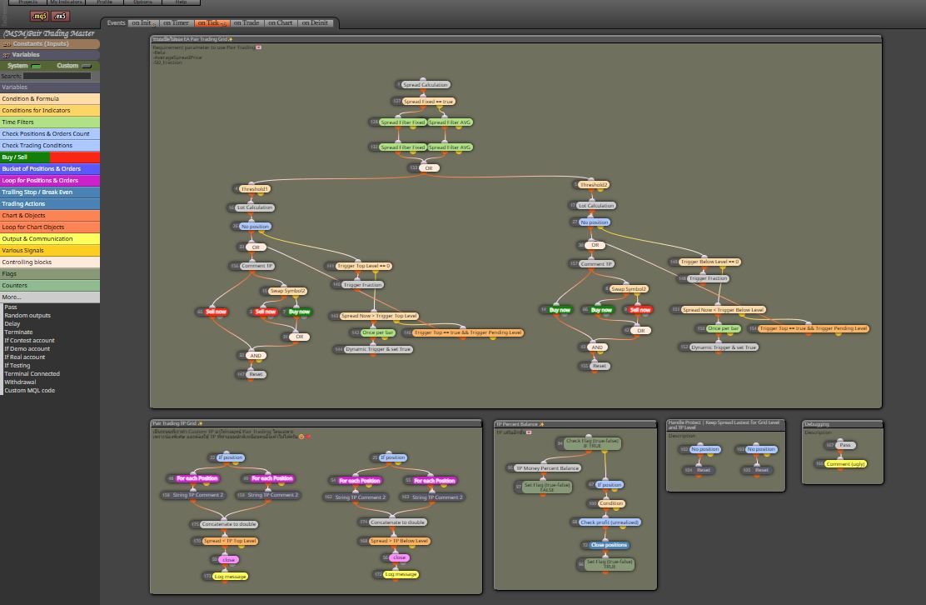Viewport: 926px width, 605px height.
Task: Select the Withdrawal block in the sidebar
Action: (20, 382)
